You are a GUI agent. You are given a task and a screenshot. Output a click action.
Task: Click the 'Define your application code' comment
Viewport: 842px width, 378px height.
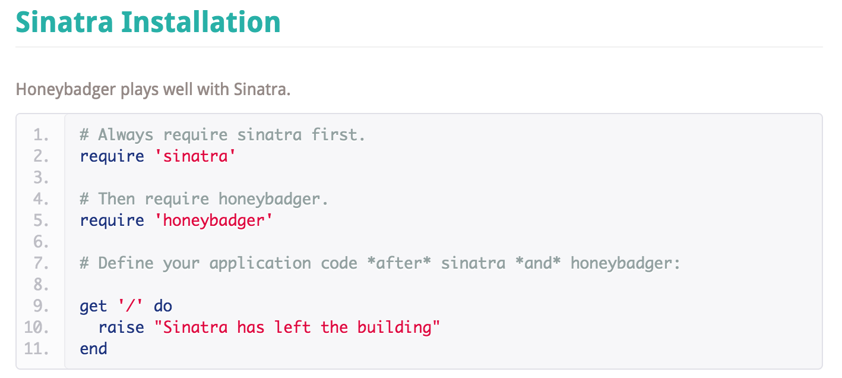[x=380, y=263]
